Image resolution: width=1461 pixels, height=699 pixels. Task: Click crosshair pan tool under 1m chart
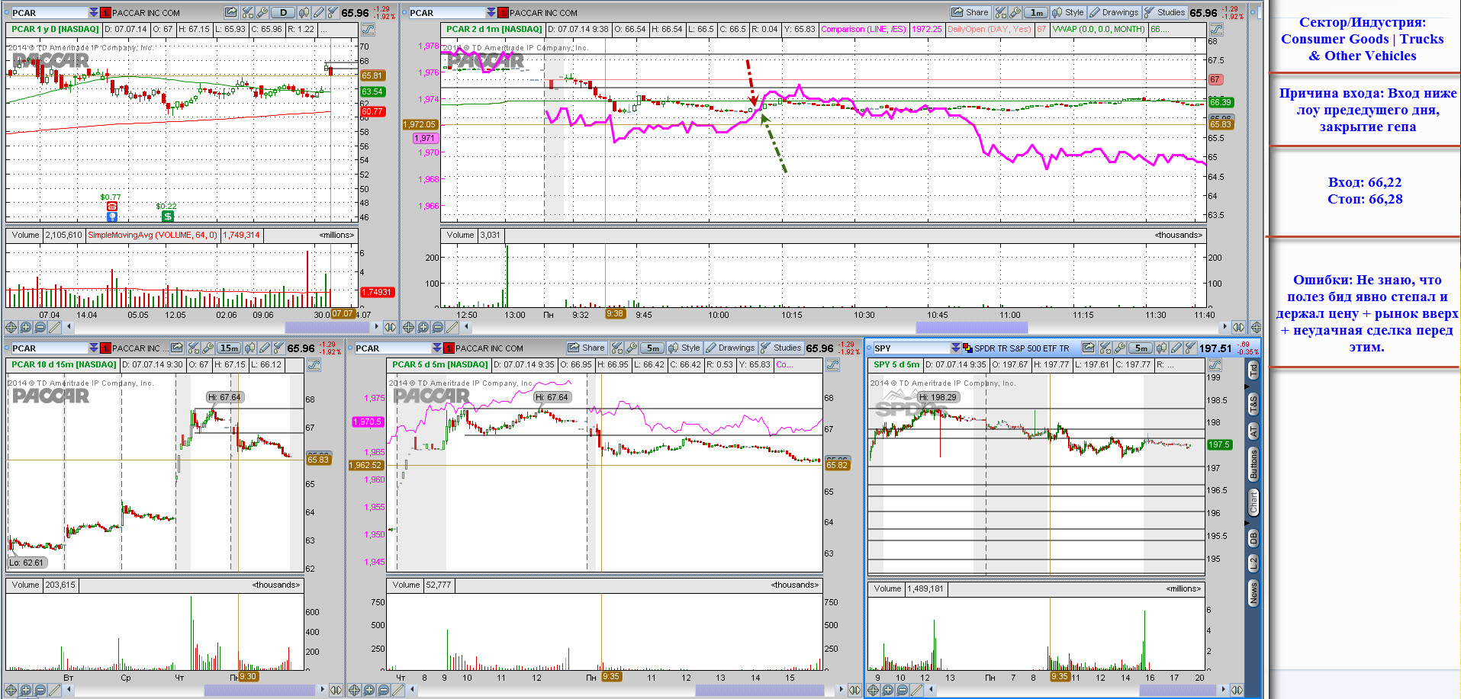click(408, 327)
